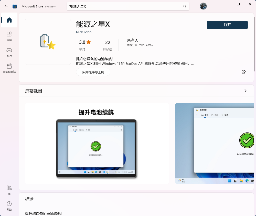
Task: Click the 实用程序与工具 category tag
Action: pyautogui.click(x=93, y=72)
